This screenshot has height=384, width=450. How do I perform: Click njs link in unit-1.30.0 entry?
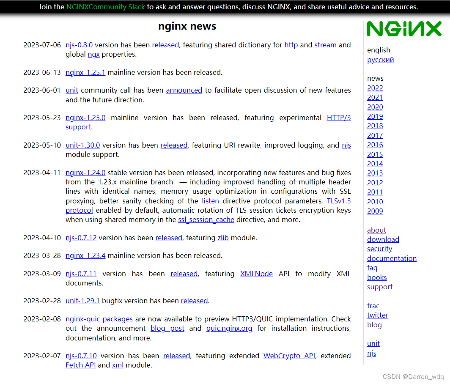point(346,145)
